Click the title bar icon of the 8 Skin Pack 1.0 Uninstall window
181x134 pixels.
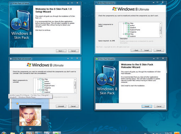pos(11,59)
